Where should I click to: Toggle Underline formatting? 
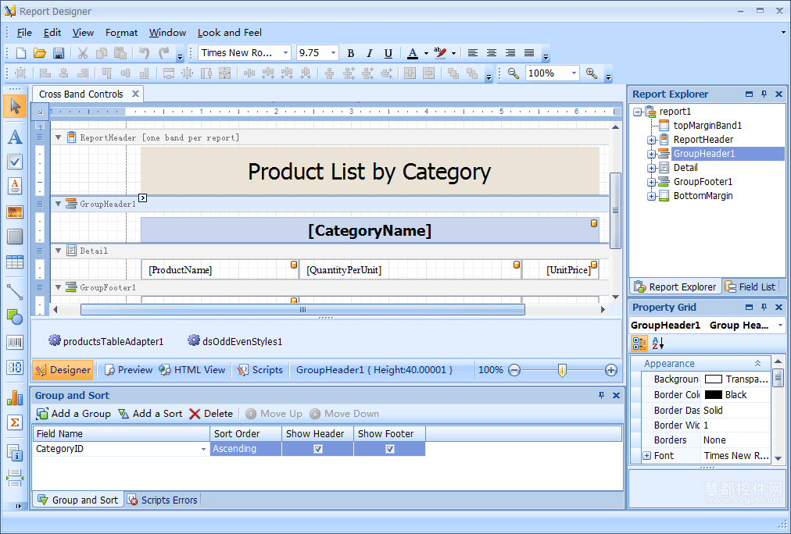click(388, 53)
